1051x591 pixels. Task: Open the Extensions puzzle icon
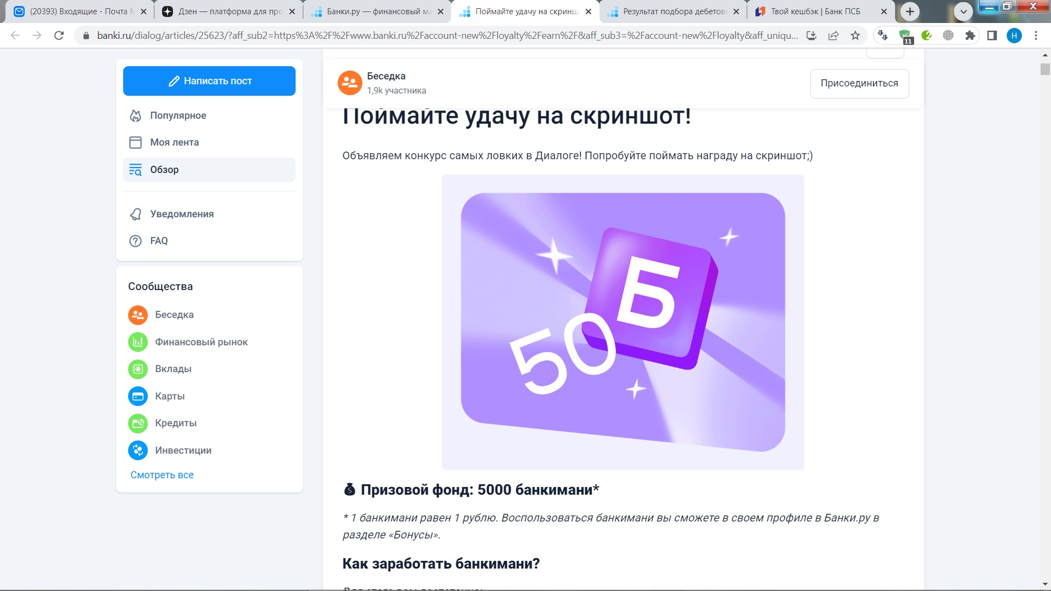coord(970,36)
